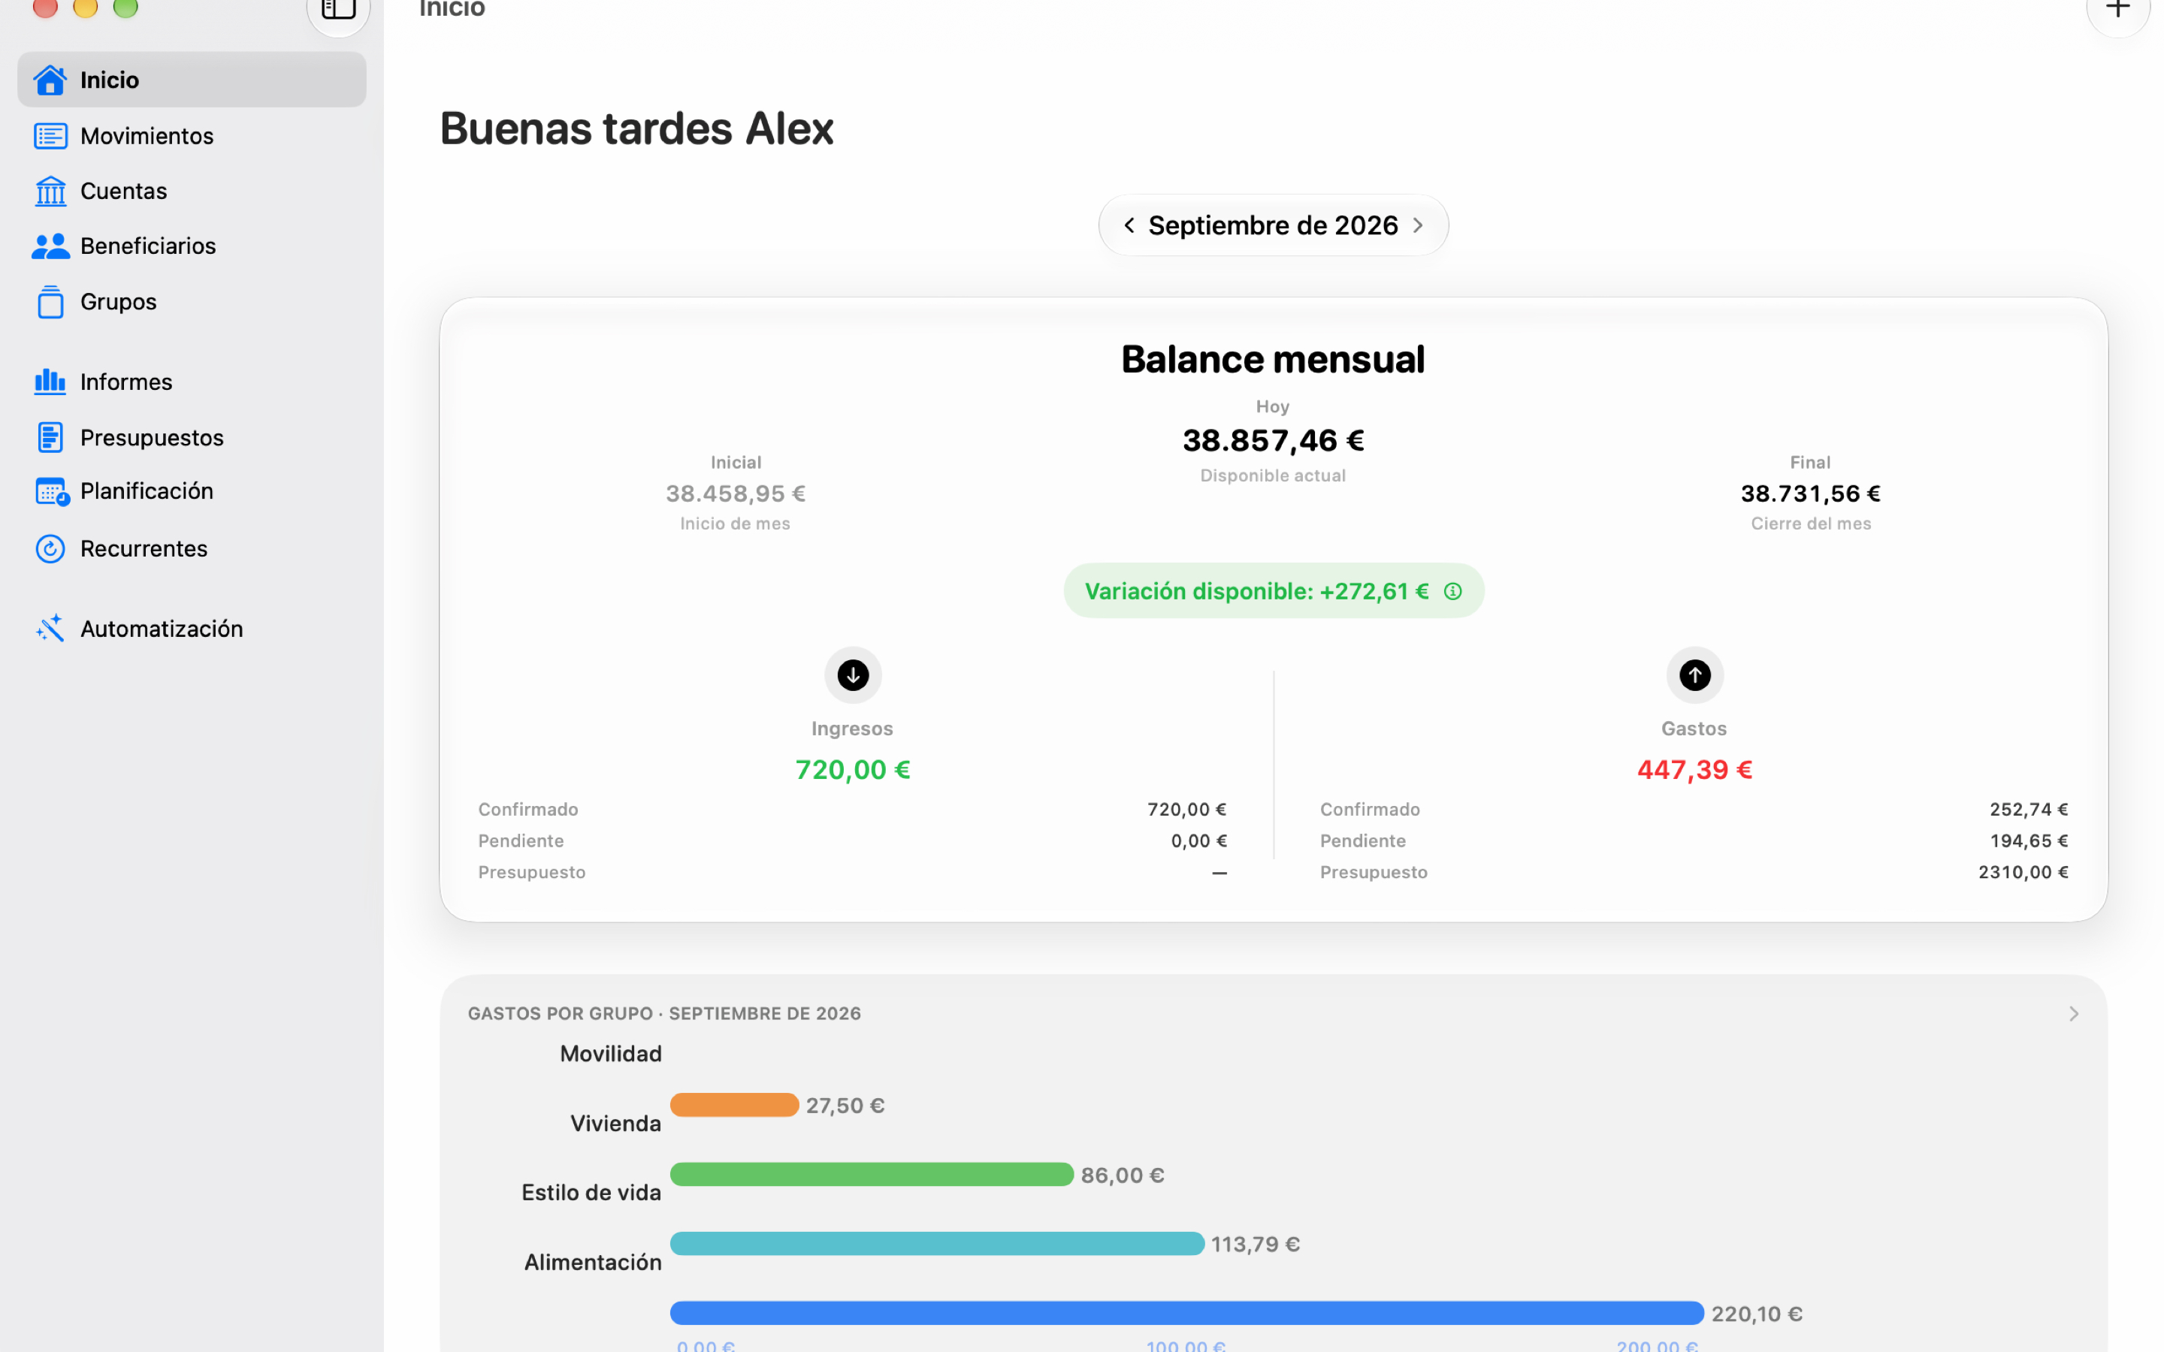The width and height of the screenshot is (2164, 1352).
Task: Click the Automatización magic wand icon
Action: 50,629
